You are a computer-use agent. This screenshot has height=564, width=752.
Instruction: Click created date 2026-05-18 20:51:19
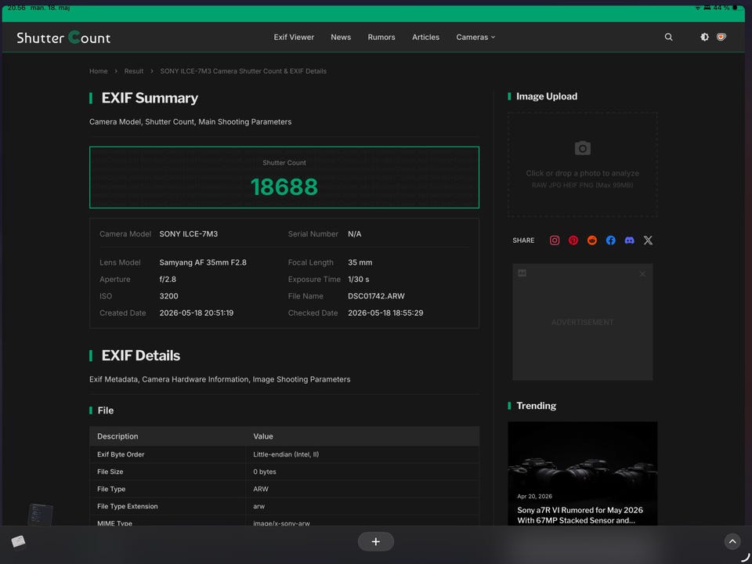click(x=196, y=313)
